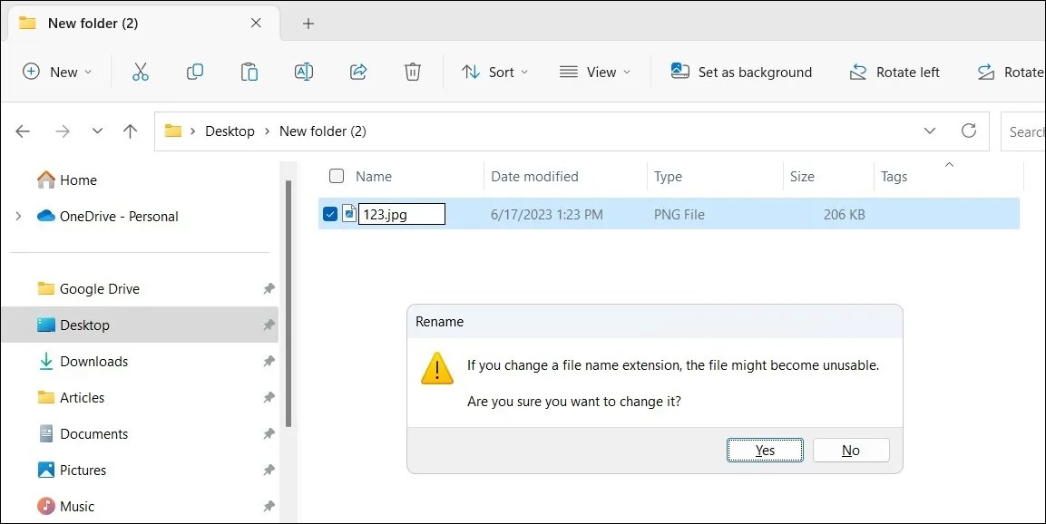
Task: Set the image as background
Action: 742,72
